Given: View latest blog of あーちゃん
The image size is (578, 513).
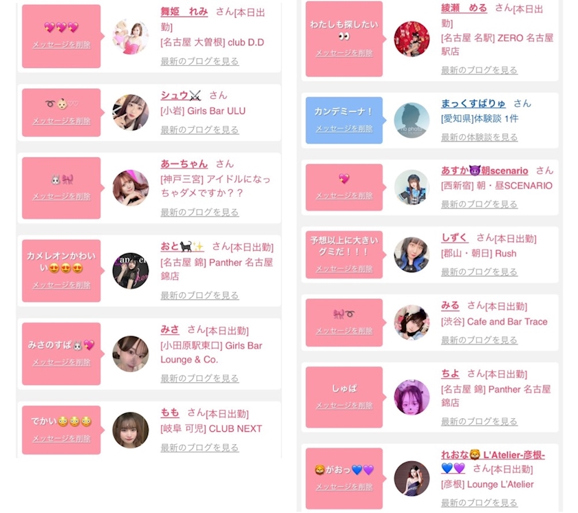Looking at the screenshot, I should coord(200,212).
